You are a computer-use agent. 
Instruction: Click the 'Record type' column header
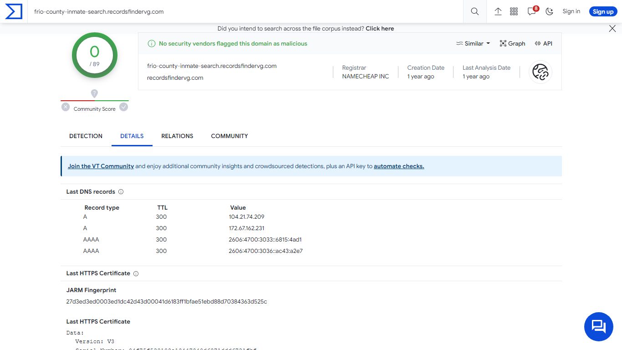[x=102, y=208]
